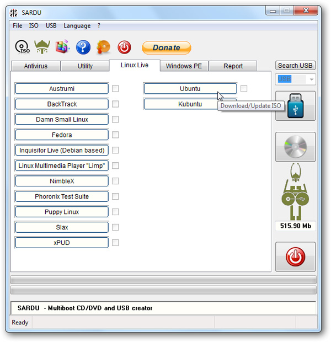Click the xPUD download button
Image resolution: width=331 pixels, height=342 pixels.
(x=62, y=243)
